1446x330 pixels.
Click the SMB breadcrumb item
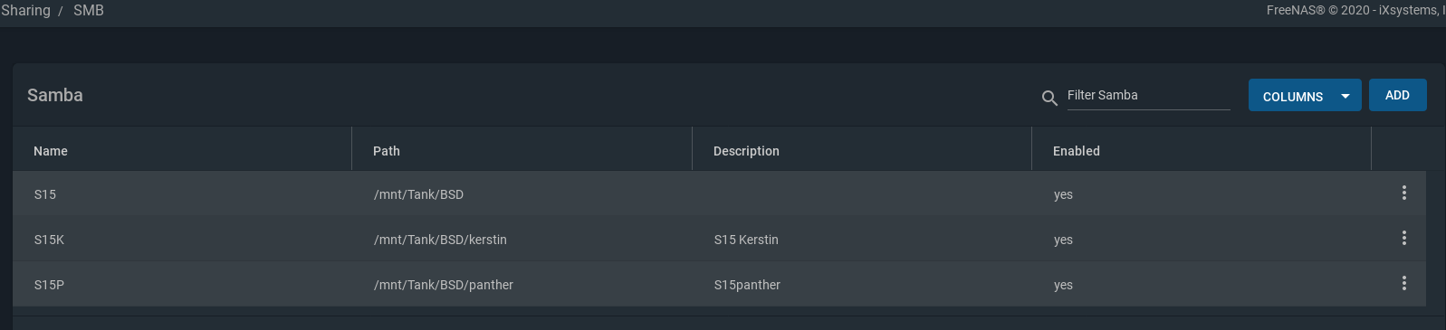click(89, 10)
